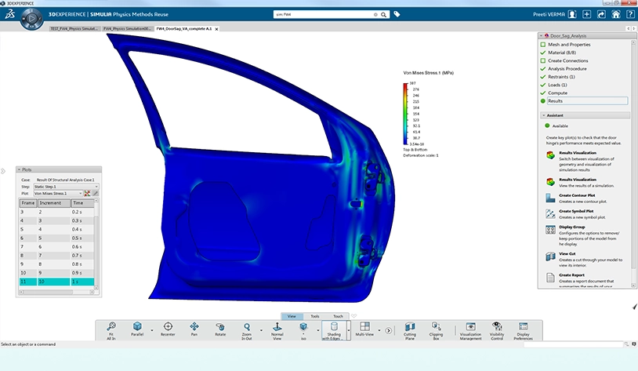Image resolution: width=638 pixels, height=371 pixels.
Task: Click Create Symbol Plot link
Action: [x=576, y=211]
